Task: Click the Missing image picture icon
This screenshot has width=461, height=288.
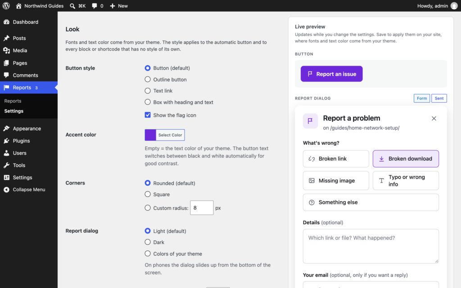Action: [x=312, y=180]
